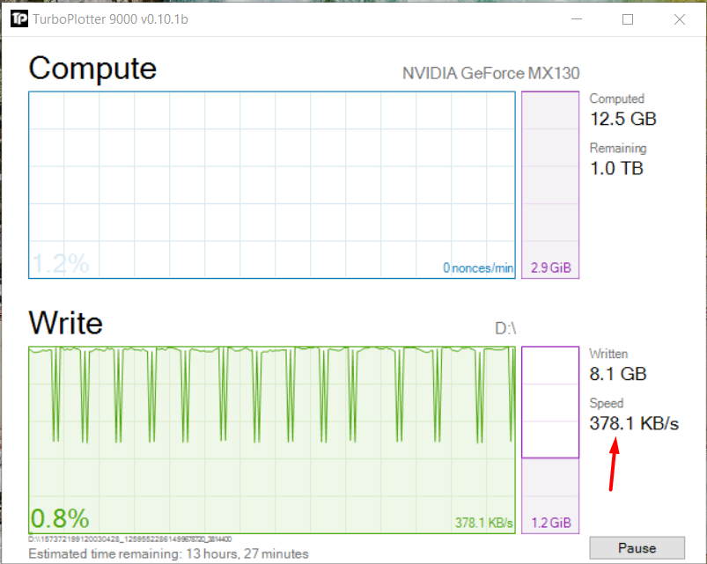Click the estimated time remaining text

[x=169, y=553]
